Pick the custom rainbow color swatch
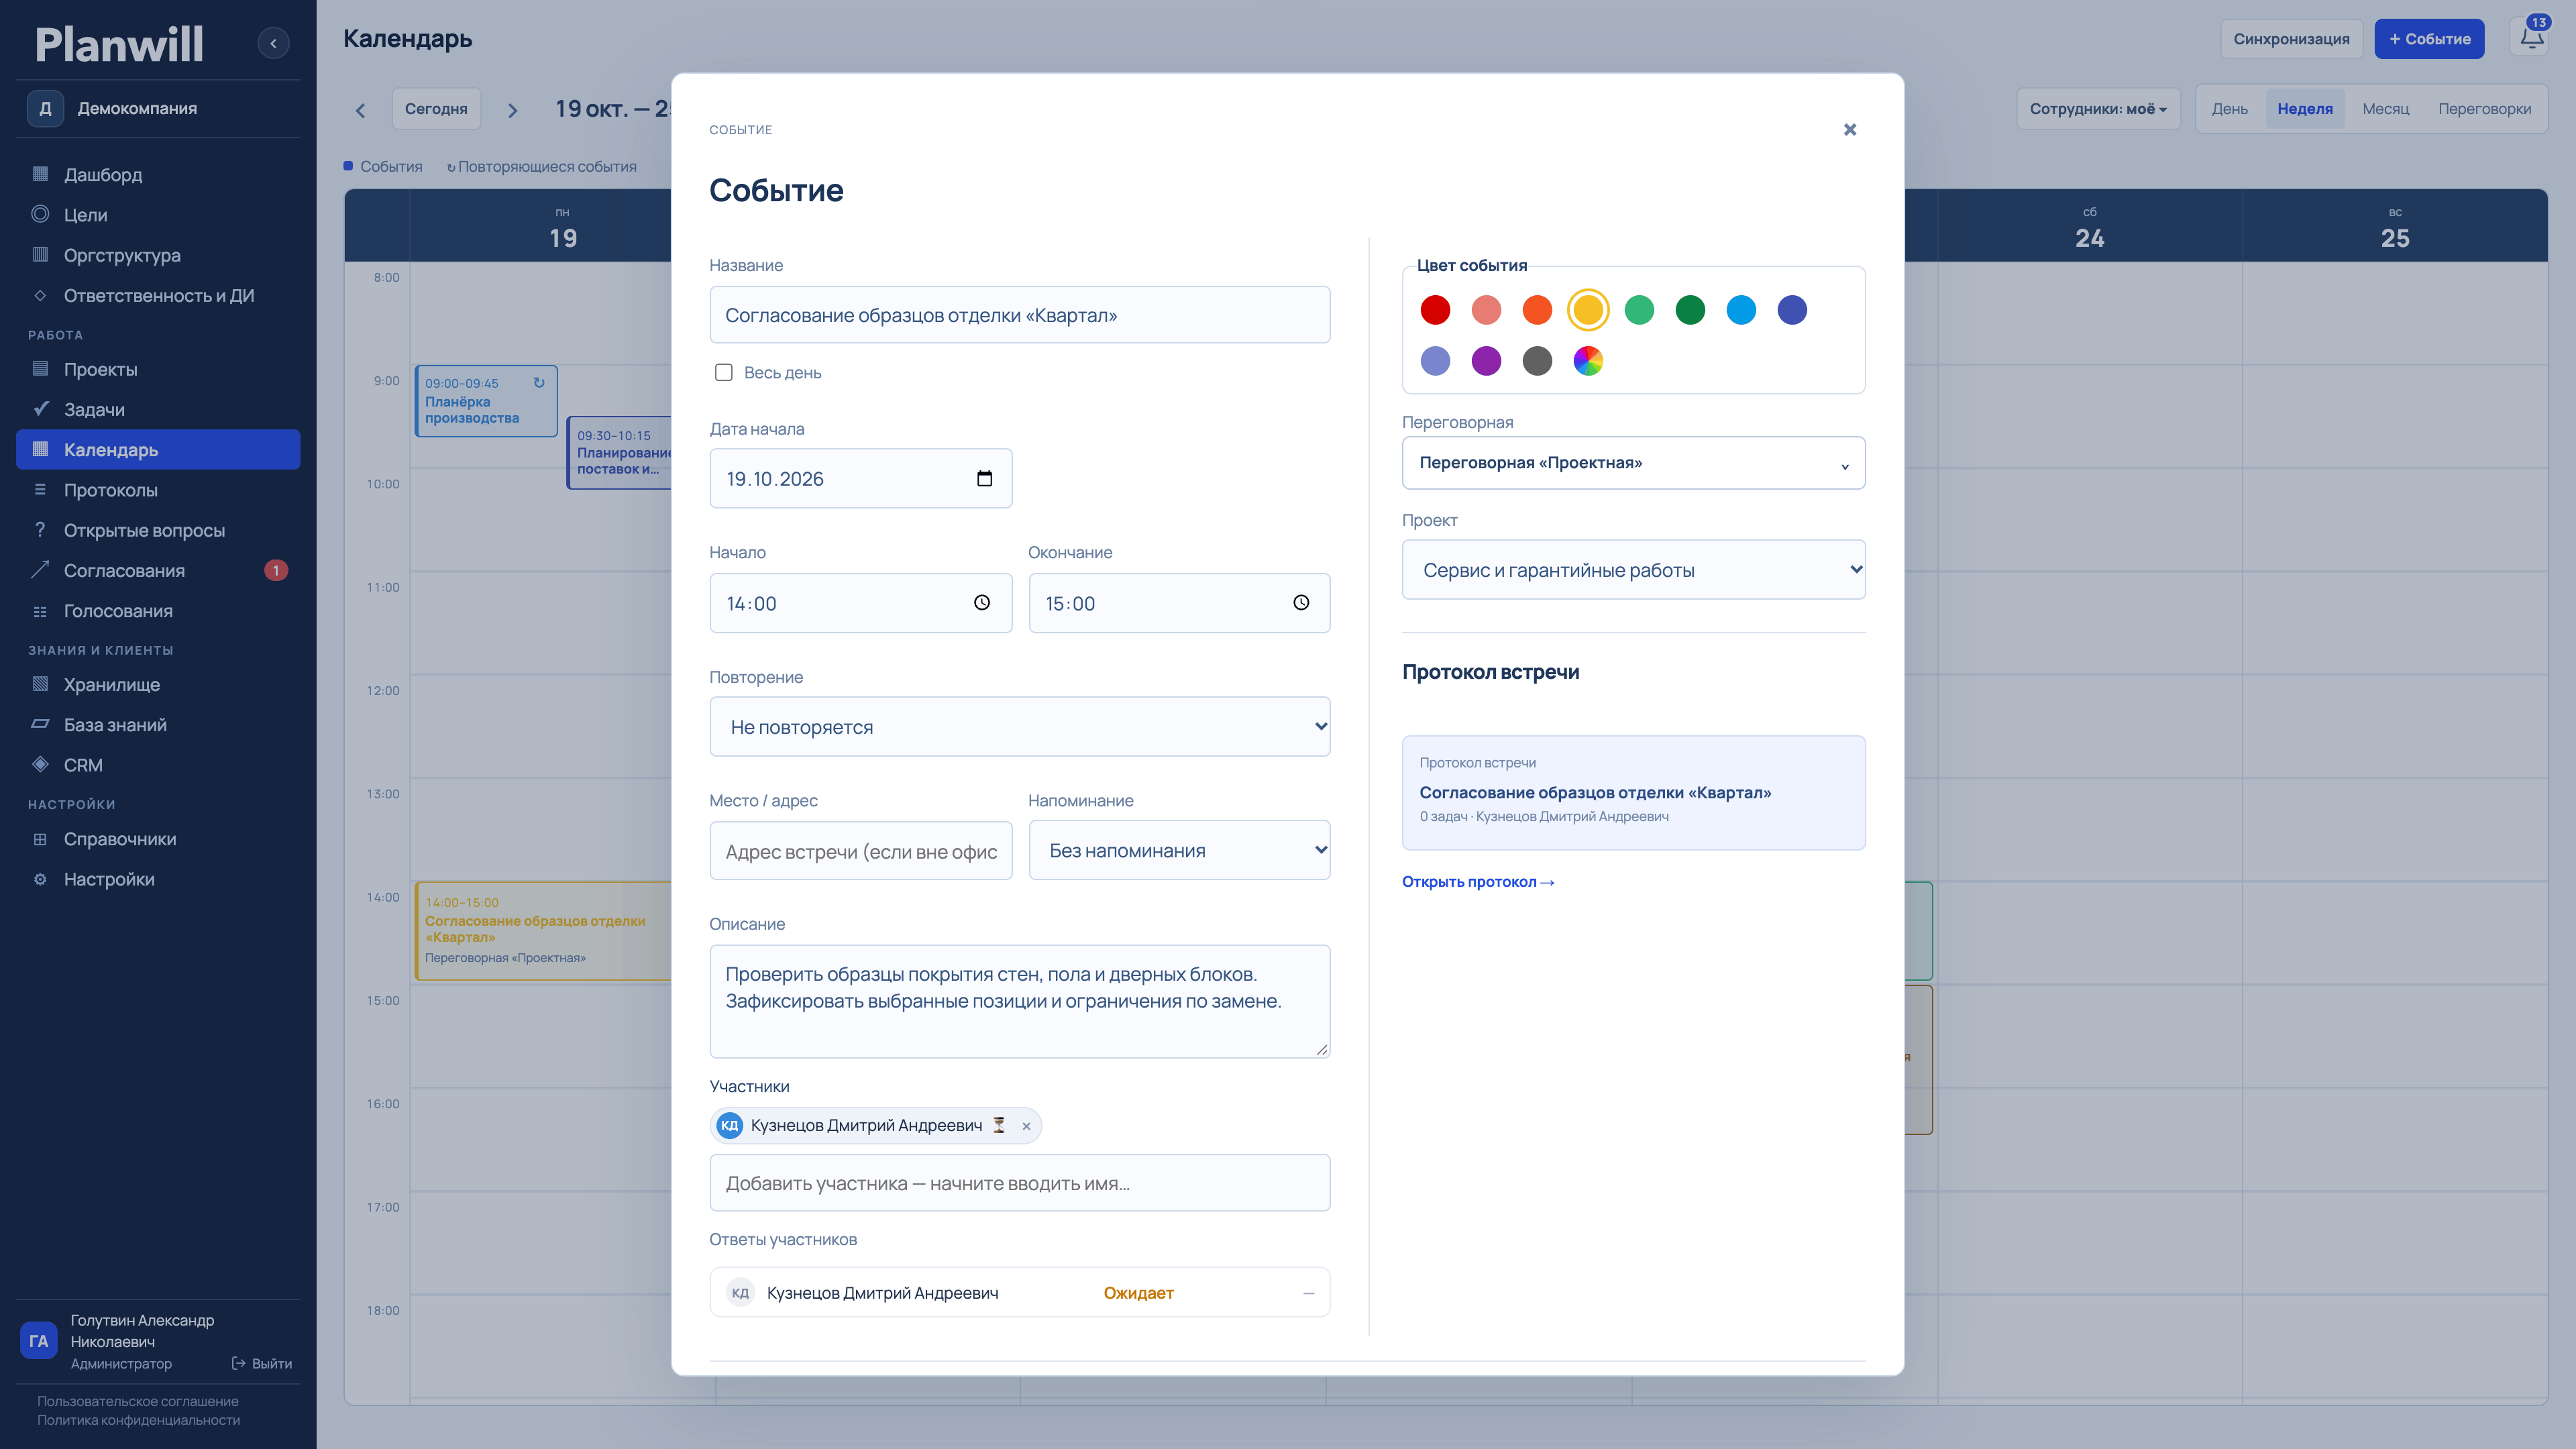The width and height of the screenshot is (2576, 1449). coord(1588,361)
